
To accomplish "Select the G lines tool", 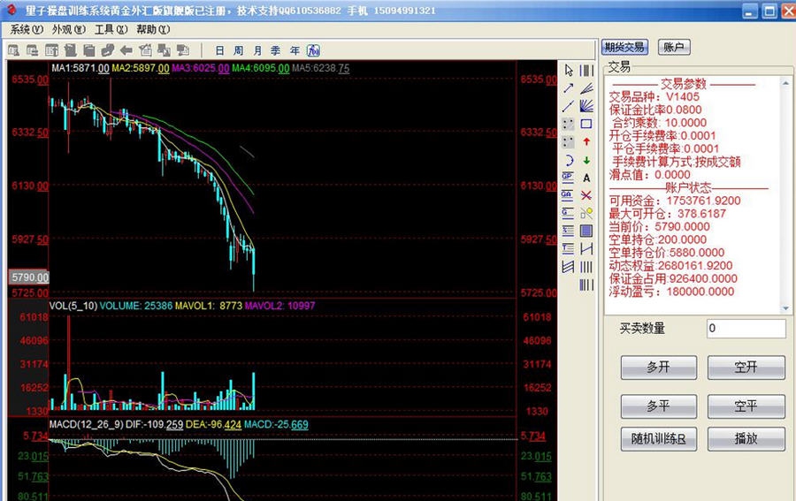I will click(568, 213).
